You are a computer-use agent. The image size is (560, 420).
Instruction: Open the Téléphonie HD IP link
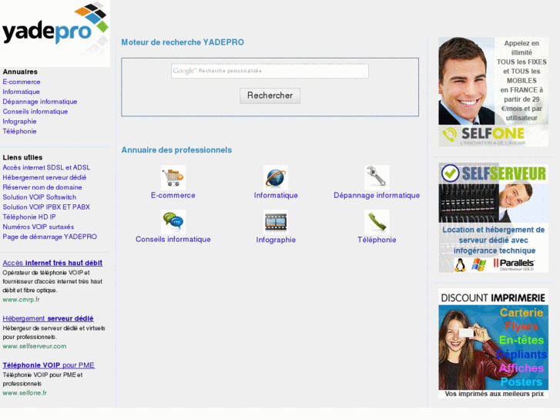(x=29, y=217)
